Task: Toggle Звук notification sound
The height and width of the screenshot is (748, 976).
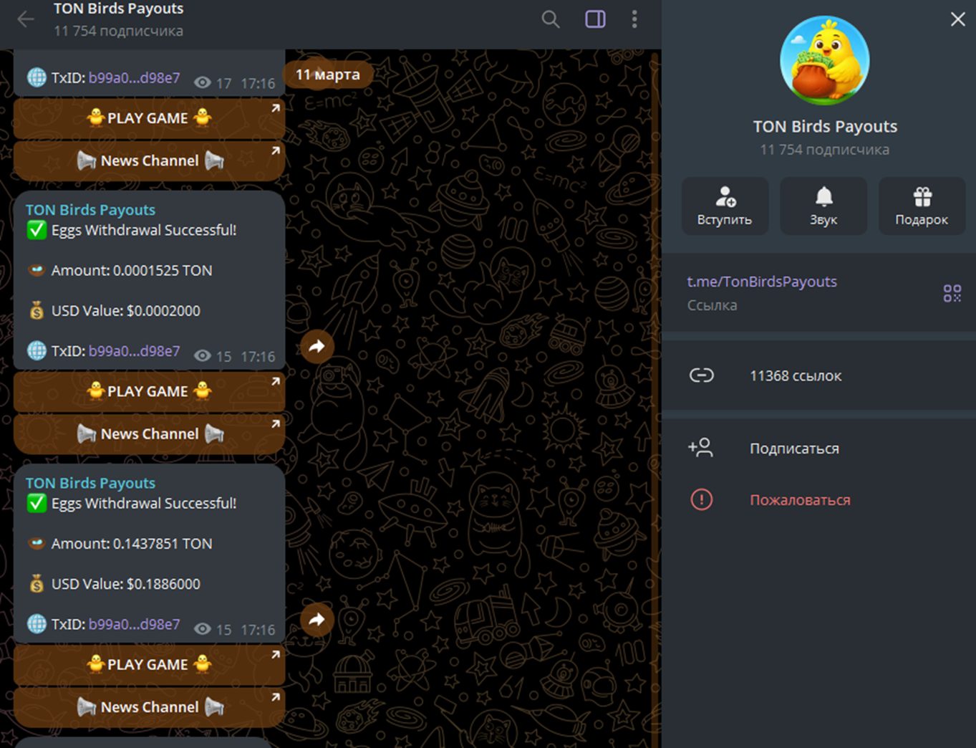Action: (x=823, y=206)
